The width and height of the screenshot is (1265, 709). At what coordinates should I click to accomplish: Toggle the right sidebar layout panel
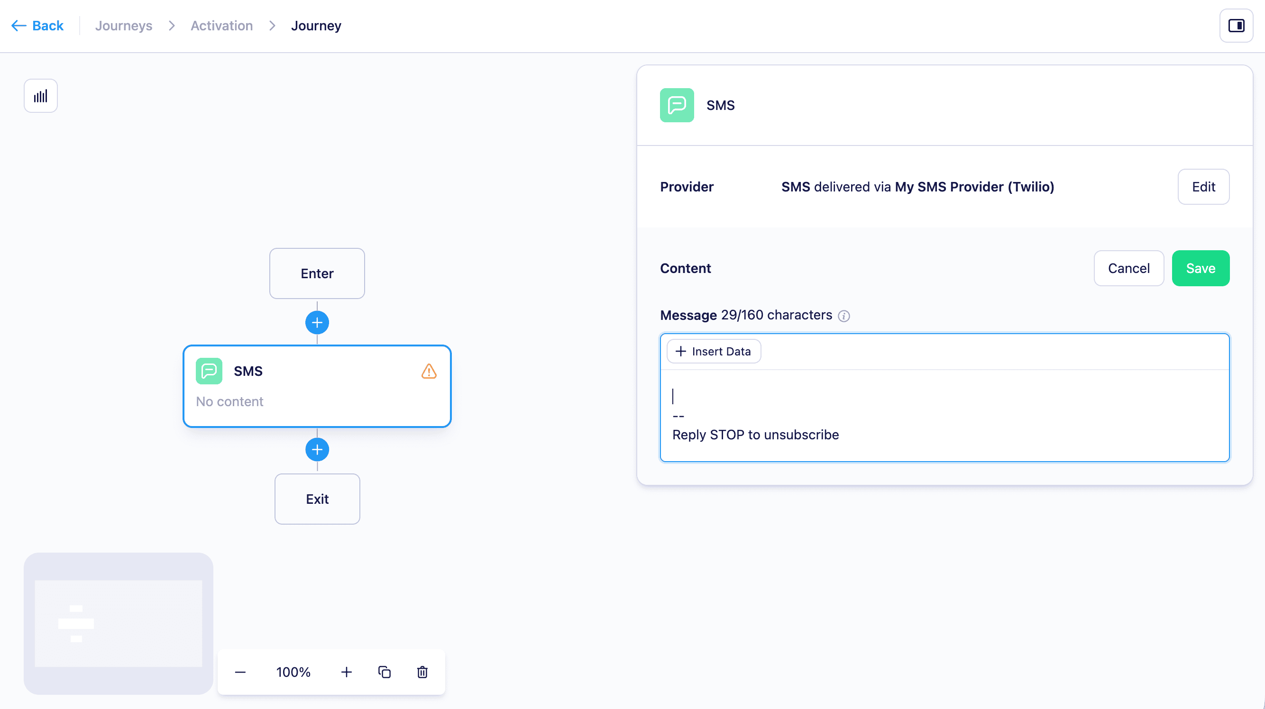point(1236,25)
